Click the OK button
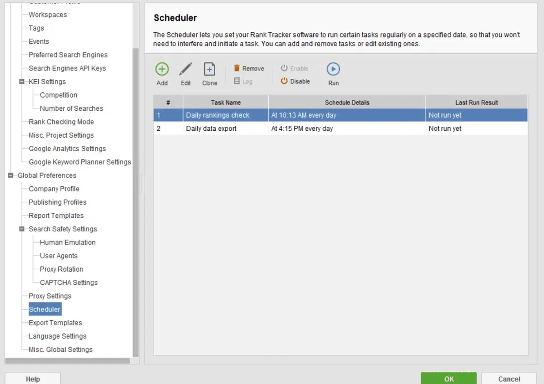 [x=449, y=379]
